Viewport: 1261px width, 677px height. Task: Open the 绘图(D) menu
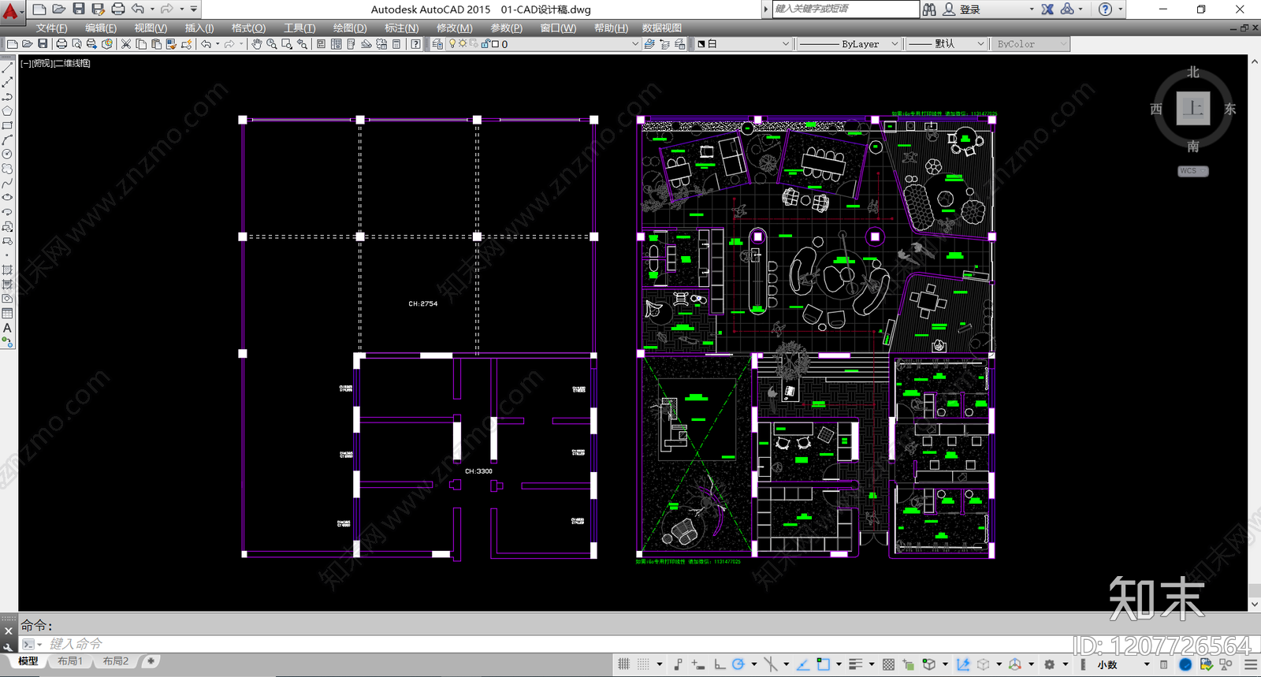point(350,28)
